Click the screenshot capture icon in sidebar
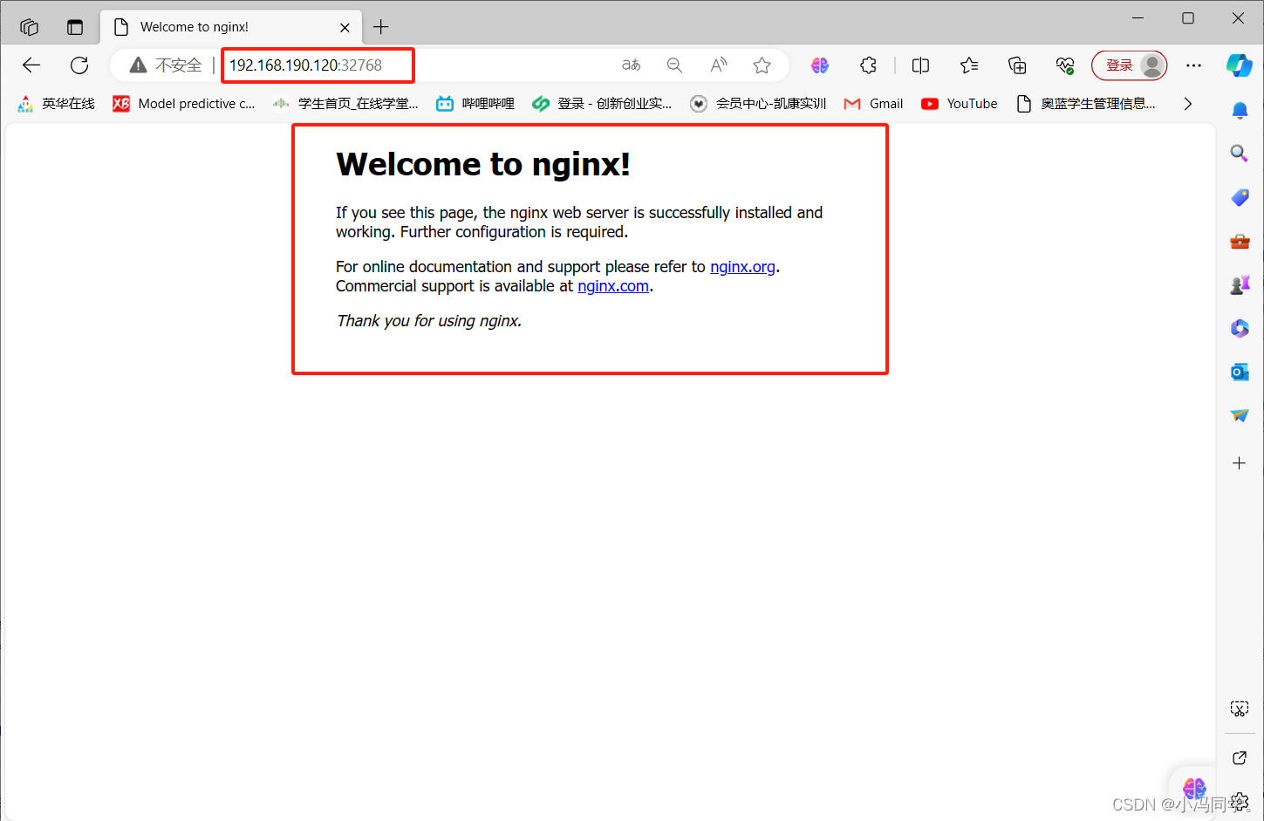Screen dimensions: 1264x821 (1240, 708)
